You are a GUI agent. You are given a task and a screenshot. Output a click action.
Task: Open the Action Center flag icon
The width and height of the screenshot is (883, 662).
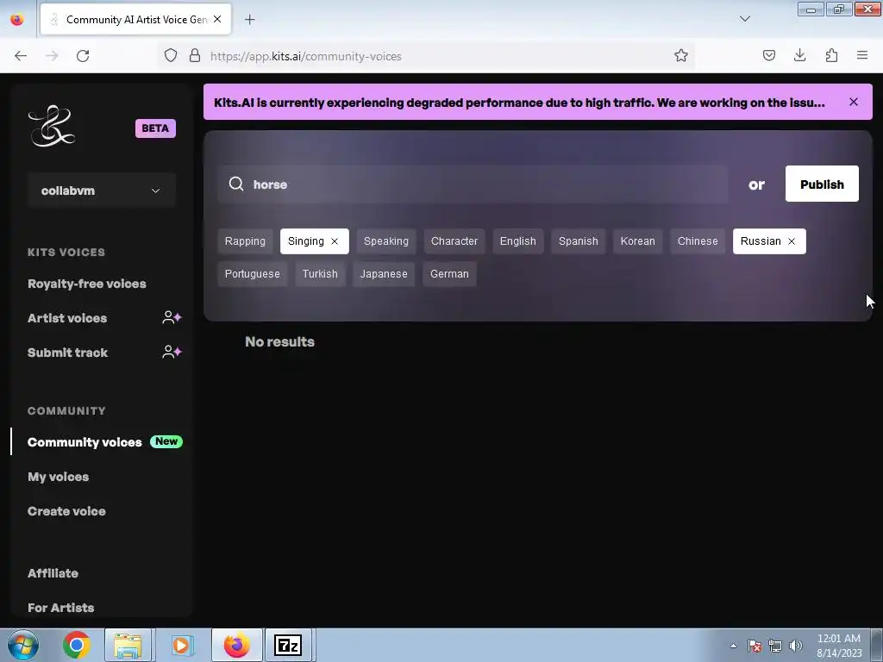click(x=755, y=646)
